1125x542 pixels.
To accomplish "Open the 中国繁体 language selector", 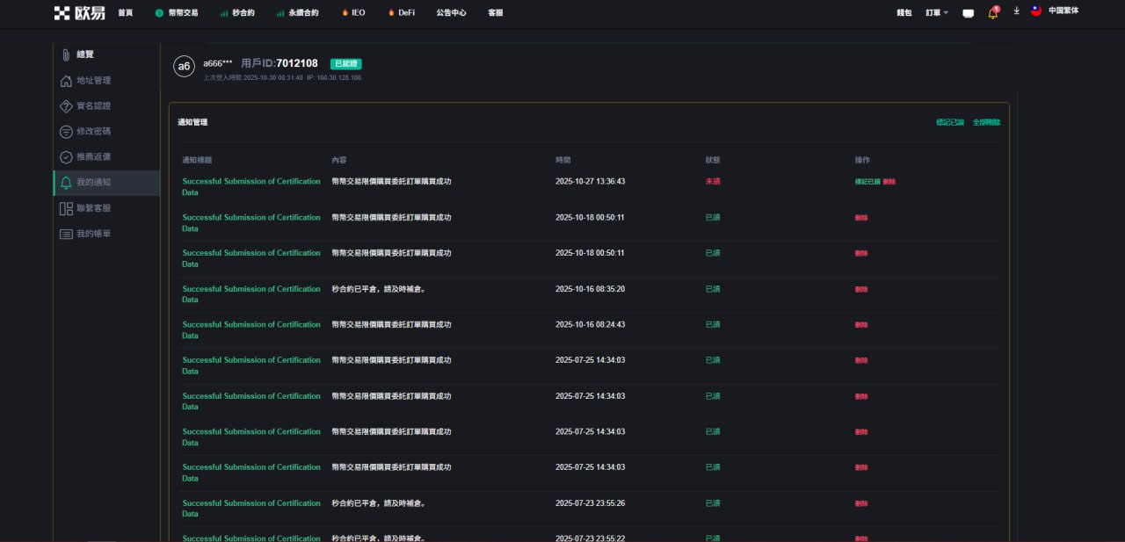I will [1055, 11].
